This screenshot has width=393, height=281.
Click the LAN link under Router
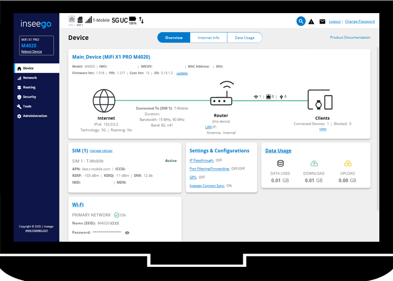tap(208, 127)
